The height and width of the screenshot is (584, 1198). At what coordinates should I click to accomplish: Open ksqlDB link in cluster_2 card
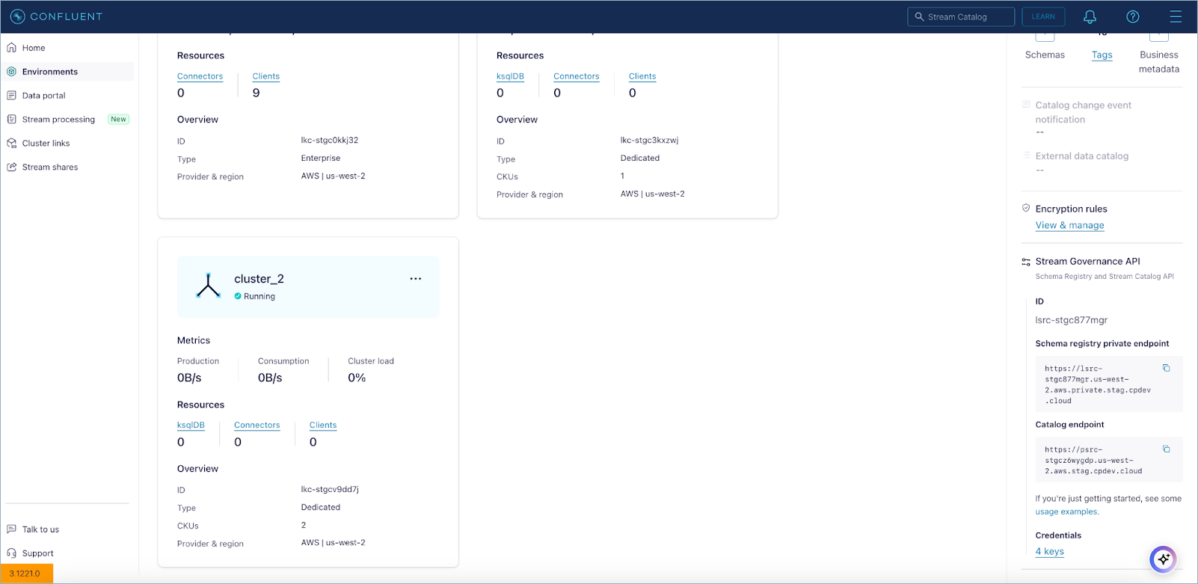click(x=191, y=425)
